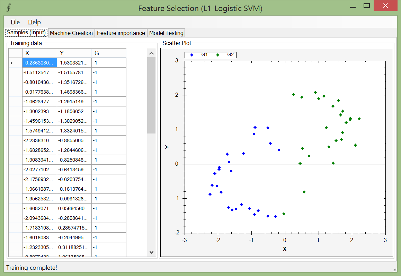This screenshot has width=401, height=276.
Task: Open the File menu
Action: coord(15,22)
